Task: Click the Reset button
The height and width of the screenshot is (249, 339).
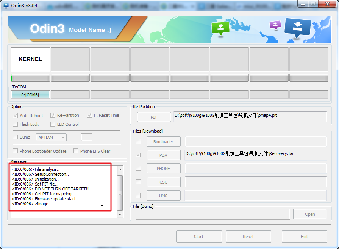Action: tap(248, 237)
